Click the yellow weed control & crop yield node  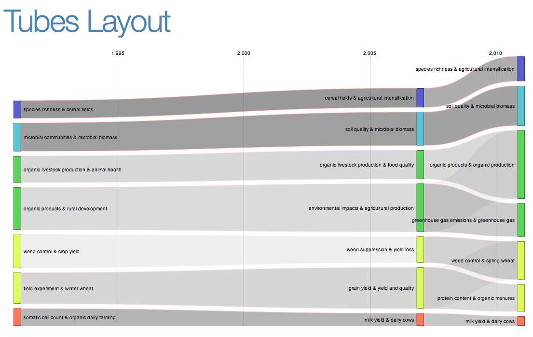tap(17, 251)
